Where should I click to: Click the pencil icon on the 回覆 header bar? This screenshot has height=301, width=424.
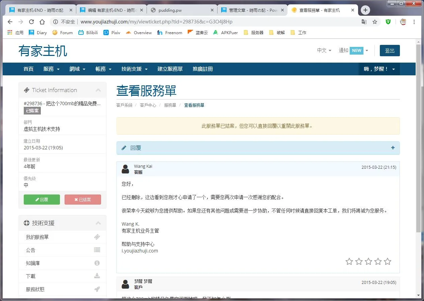[x=124, y=147]
